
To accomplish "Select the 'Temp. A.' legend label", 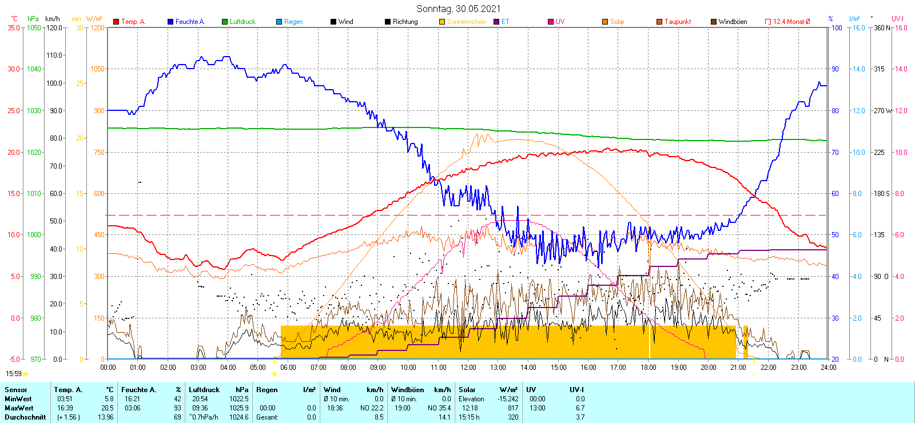I will pyautogui.click(x=133, y=22).
